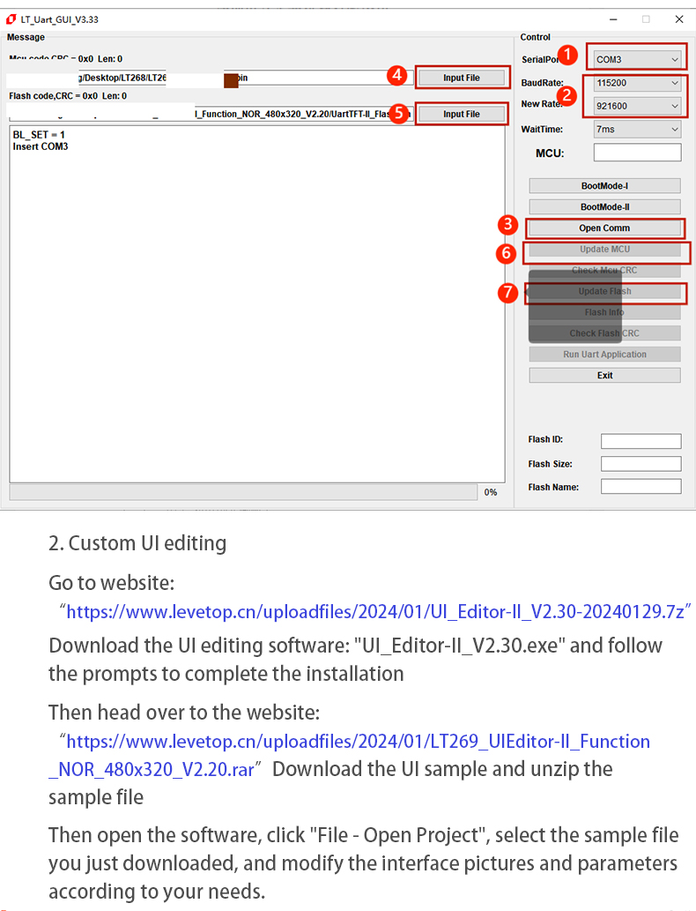Click the Check Mcu CRC button
696x911 pixels.
click(x=604, y=270)
